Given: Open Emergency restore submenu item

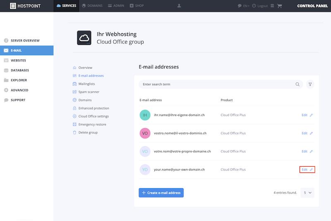Looking at the screenshot, I should 89,124.
